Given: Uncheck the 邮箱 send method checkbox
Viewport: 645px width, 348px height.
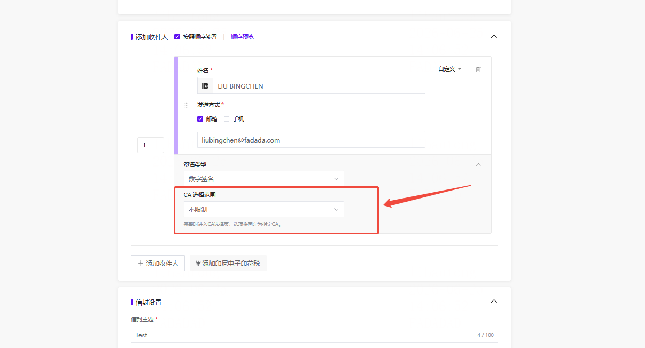Looking at the screenshot, I should coord(200,119).
